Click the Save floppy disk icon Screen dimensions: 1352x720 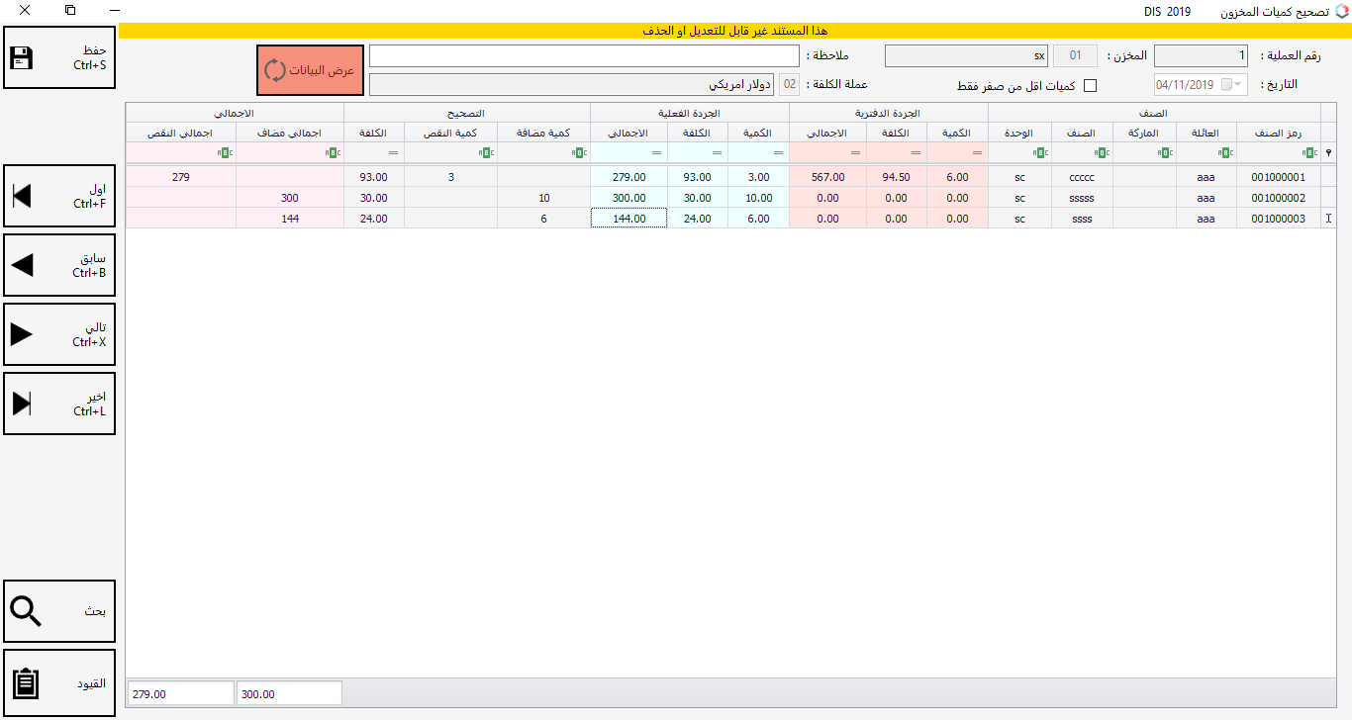(x=21, y=58)
